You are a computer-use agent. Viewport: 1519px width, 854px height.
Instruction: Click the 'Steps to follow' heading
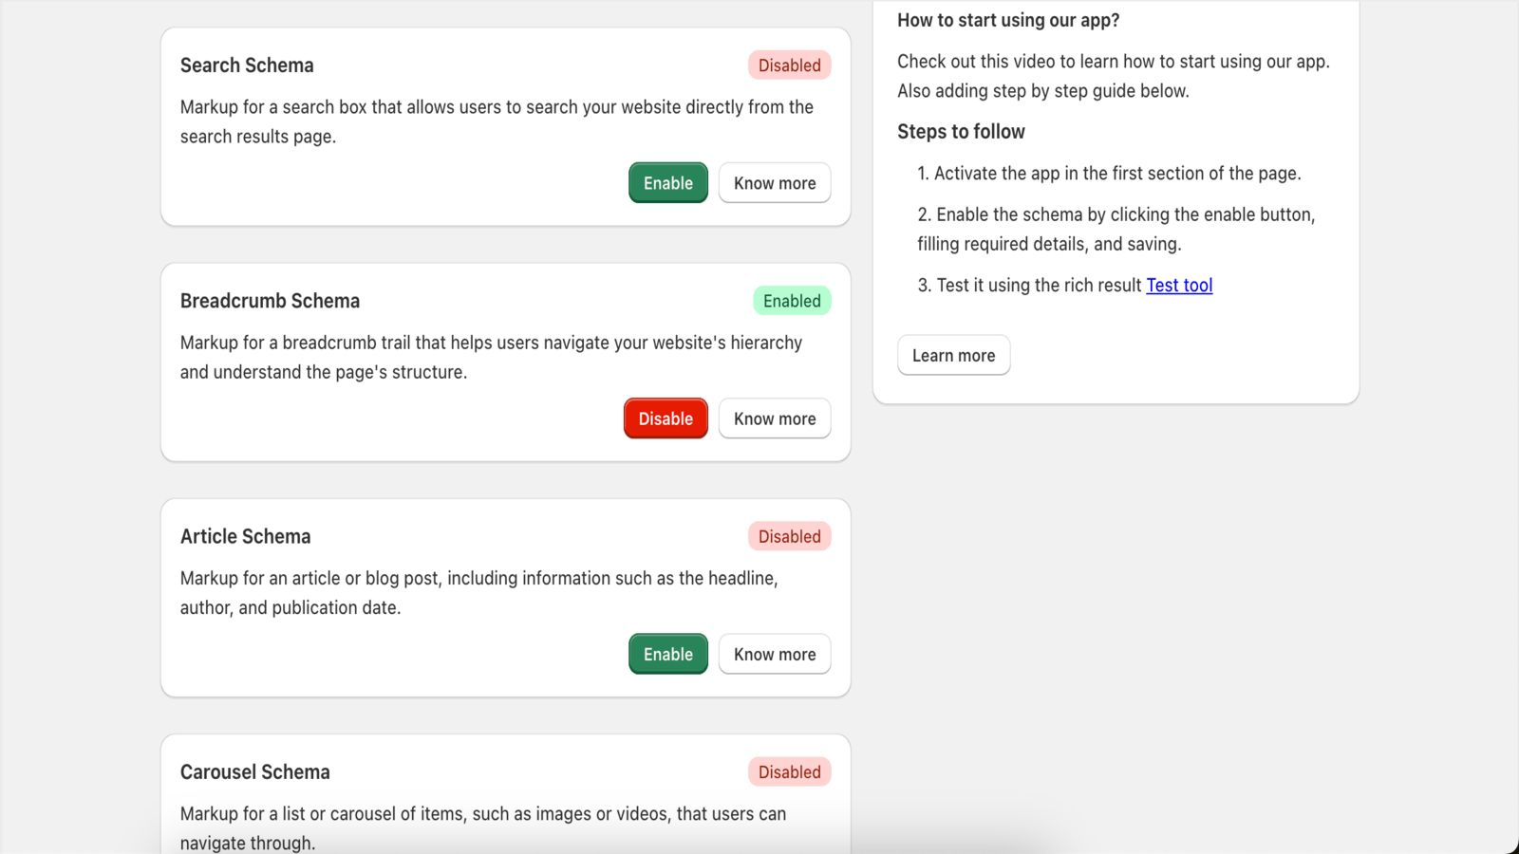[961, 132]
